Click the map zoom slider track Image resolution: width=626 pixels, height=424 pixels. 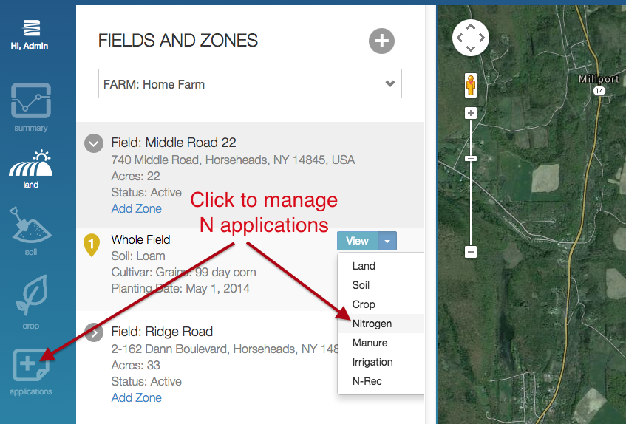[470, 199]
